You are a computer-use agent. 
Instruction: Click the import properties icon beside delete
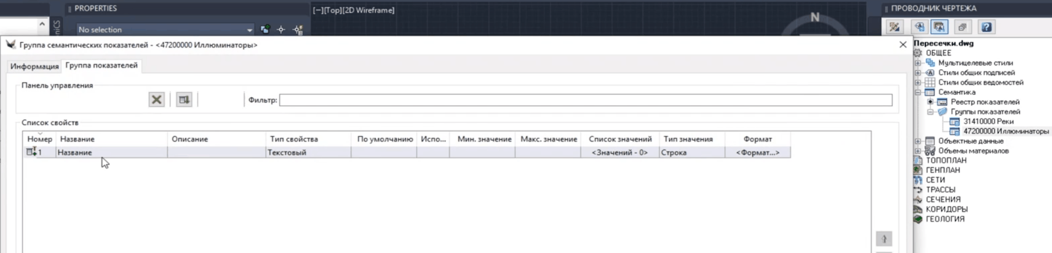(184, 99)
